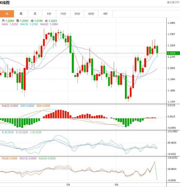The height and width of the screenshot is (187, 180).
Task: Select the 日 daily timeframe tab
Action: coord(7,14)
